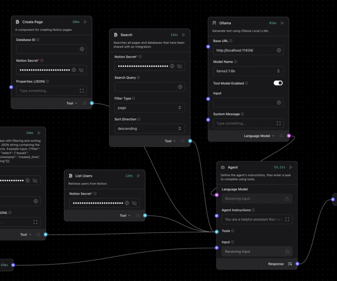The height and width of the screenshot is (281, 337).
Task: Open Model Name dropdown llama3.1:8b
Action: coord(248,71)
